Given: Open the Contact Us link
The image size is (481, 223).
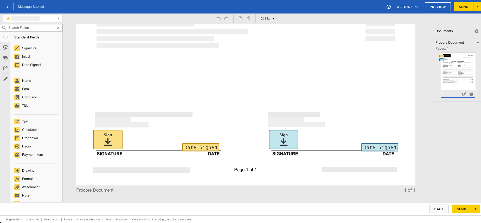Looking at the screenshot, I should tap(33, 220).
